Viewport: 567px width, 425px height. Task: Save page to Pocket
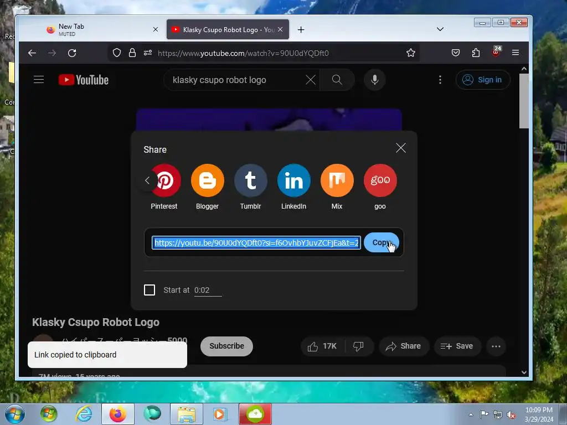click(x=456, y=53)
